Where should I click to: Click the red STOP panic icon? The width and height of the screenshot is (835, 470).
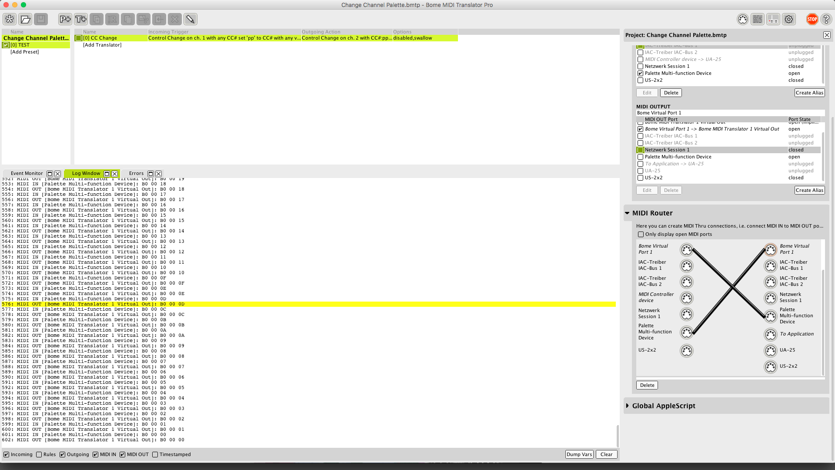(812, 19)
